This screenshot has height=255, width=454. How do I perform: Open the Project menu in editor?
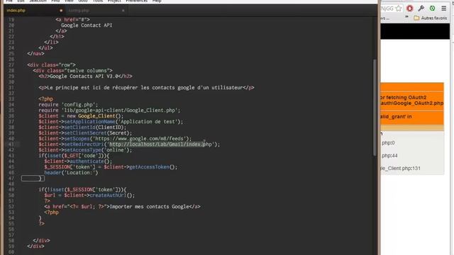pyautogui.click(x=114, y=1)
